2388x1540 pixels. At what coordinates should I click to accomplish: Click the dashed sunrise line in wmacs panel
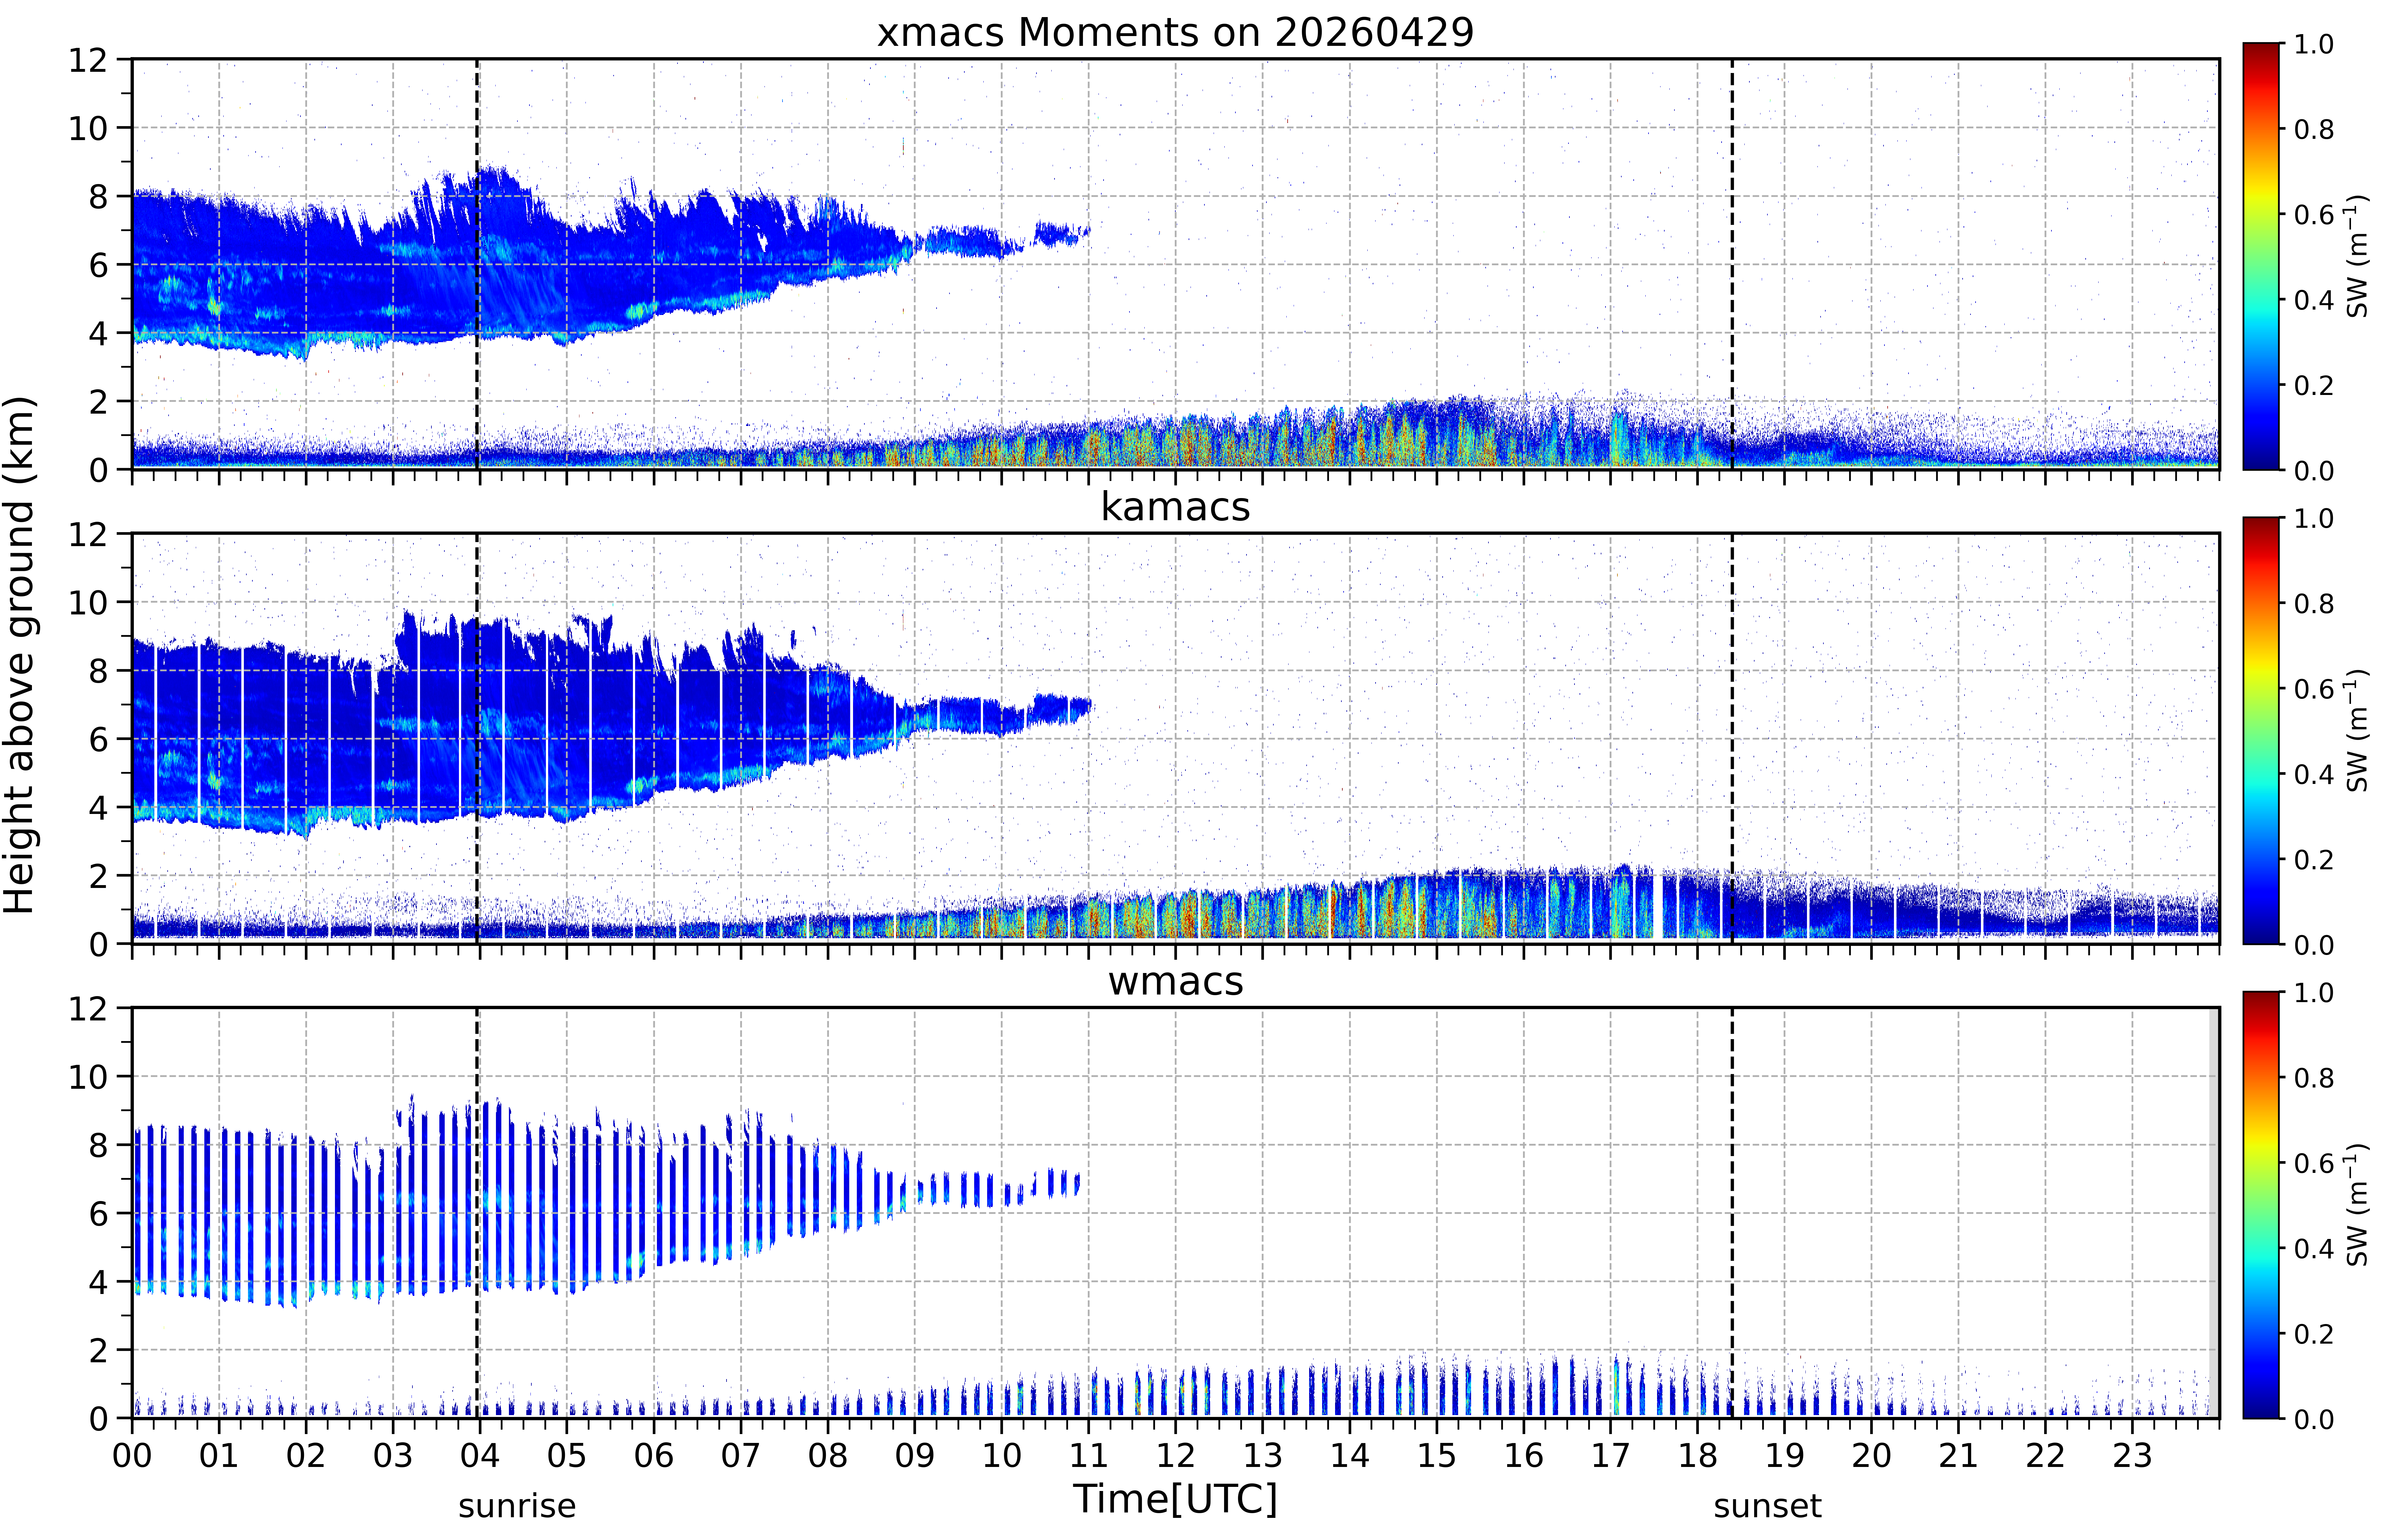click(477, 1213)
